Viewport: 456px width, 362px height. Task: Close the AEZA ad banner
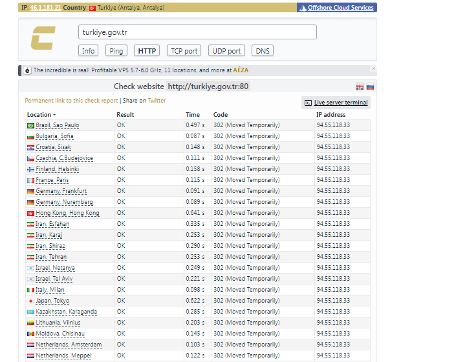pos(374,68)
